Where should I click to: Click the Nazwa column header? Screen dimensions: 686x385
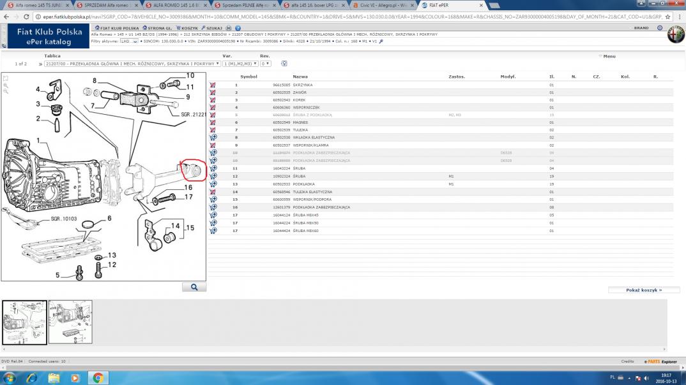[x=300, y=77]
